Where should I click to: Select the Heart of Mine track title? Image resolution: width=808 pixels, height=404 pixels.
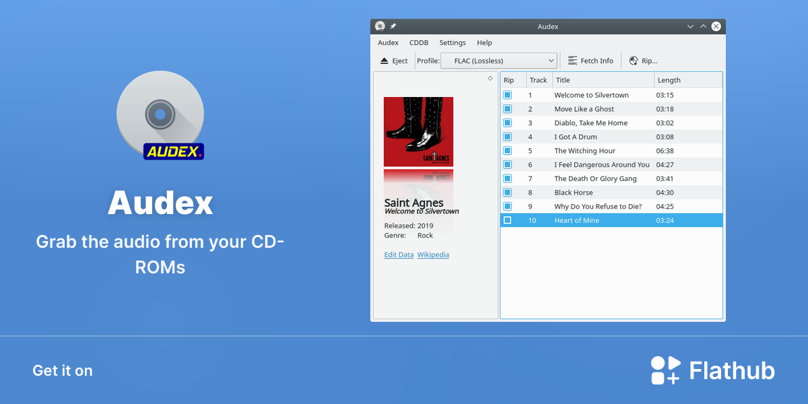point(577,220)
